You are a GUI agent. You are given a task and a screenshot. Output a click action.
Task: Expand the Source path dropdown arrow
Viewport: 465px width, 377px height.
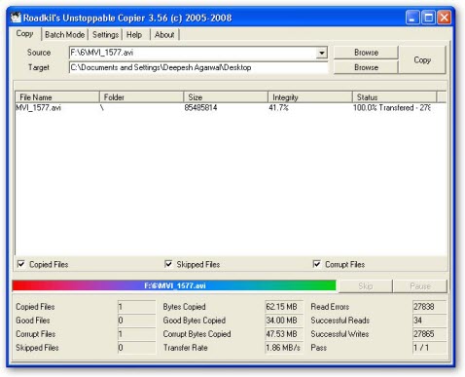pos(321,53)
